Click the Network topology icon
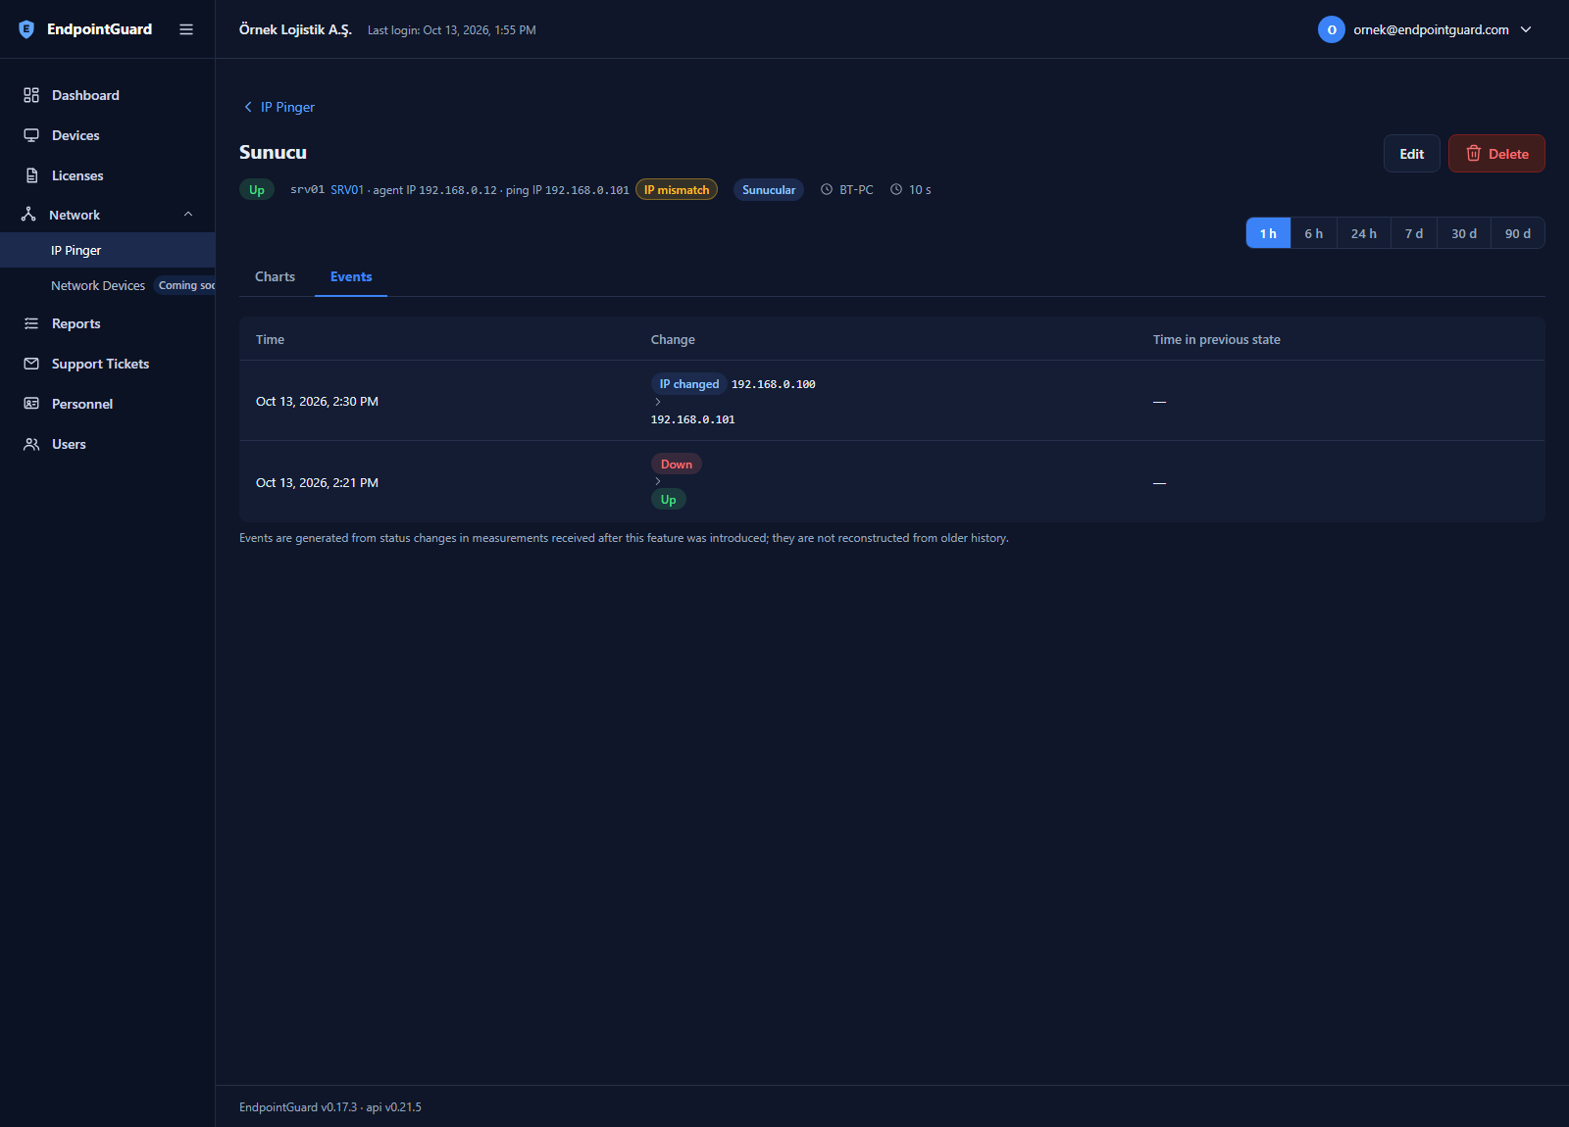This screenshot has width=1569, height=1127. pyautogui.click(x=28, y=215)
